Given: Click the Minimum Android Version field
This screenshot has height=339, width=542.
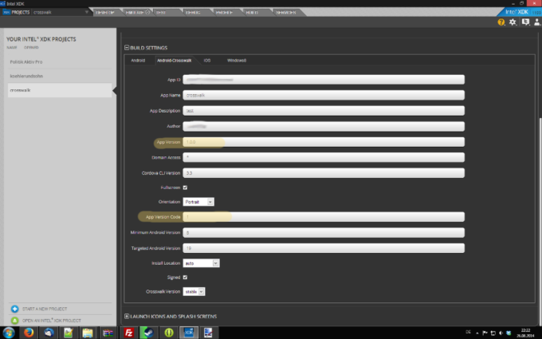Looking at the screenshot, I should pyautogui.click(x=324, y=232).
